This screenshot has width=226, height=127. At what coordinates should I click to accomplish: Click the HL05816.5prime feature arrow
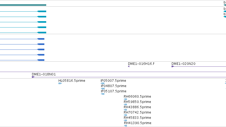pos(60,83)
